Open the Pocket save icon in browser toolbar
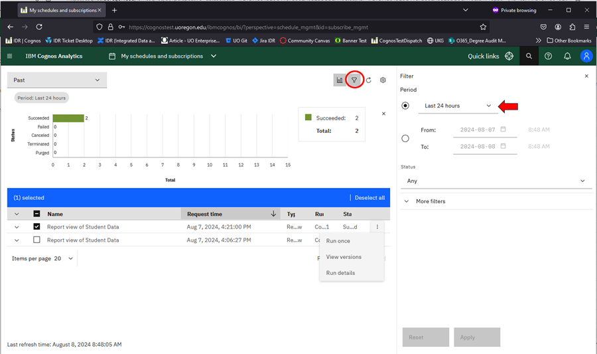This screenshot has width=597, height=354. click(543, 27)
